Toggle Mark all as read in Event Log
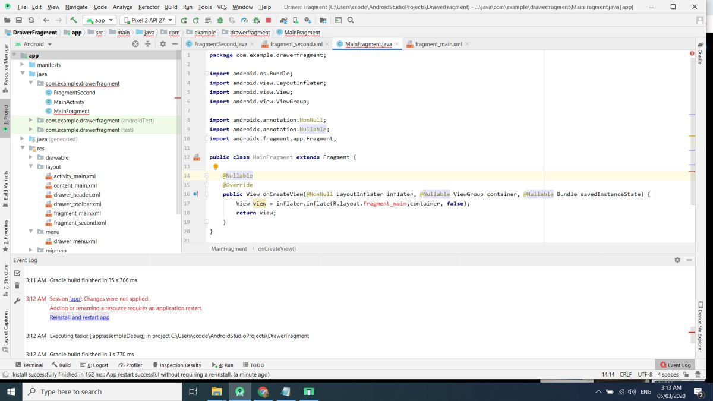713x401 pixels. 17,273
